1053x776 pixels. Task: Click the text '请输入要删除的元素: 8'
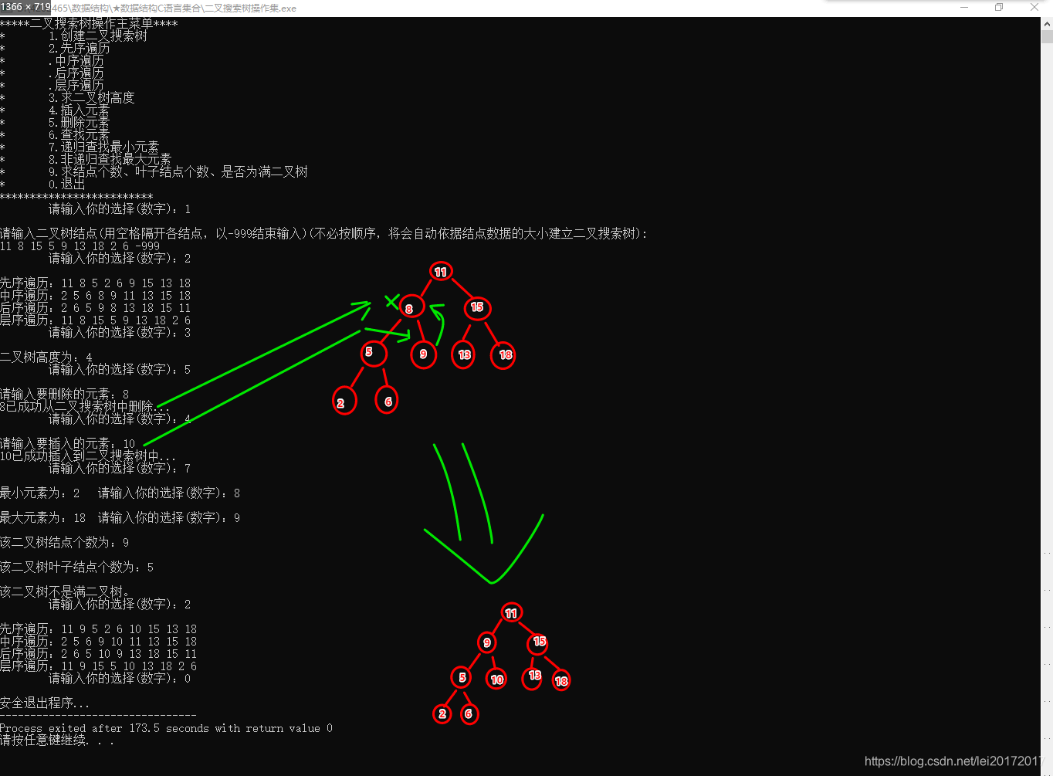click(x=65, y=395)
